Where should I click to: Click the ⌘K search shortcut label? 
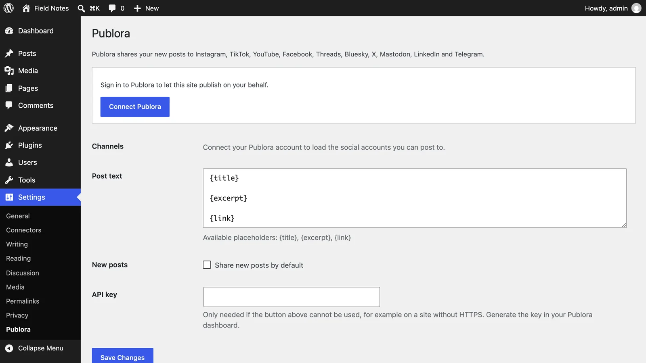pos(94,8)
